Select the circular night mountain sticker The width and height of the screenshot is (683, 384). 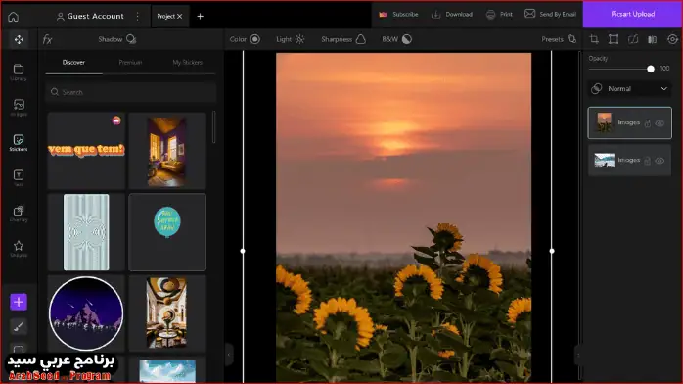tap(86, 312)
